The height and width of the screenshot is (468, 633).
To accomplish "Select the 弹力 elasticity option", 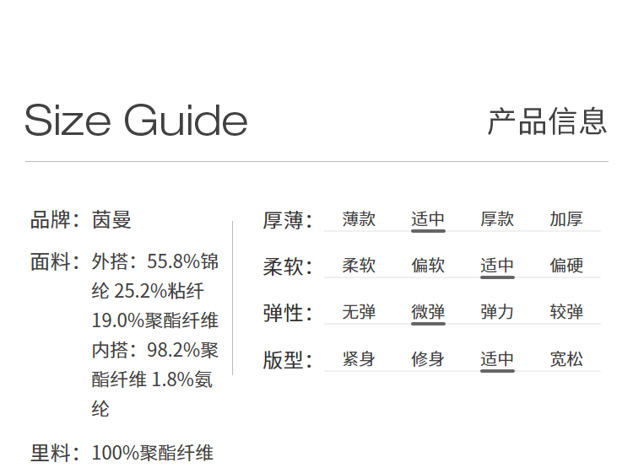I will coord(497,312).
